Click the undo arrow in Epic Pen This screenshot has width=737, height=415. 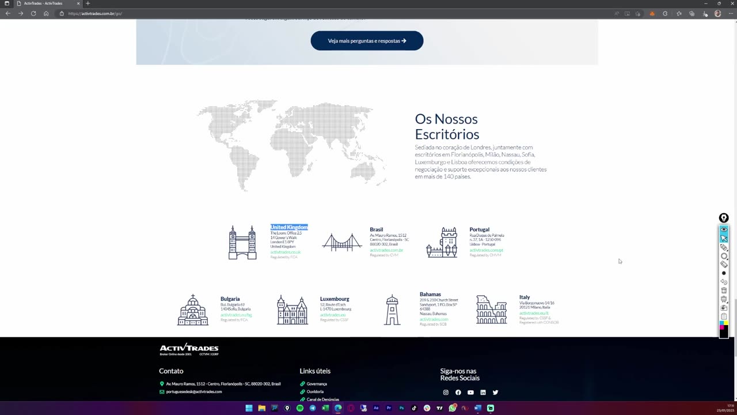[x=724, y=282]
